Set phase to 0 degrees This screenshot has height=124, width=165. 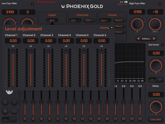click(x=152, y=80)
